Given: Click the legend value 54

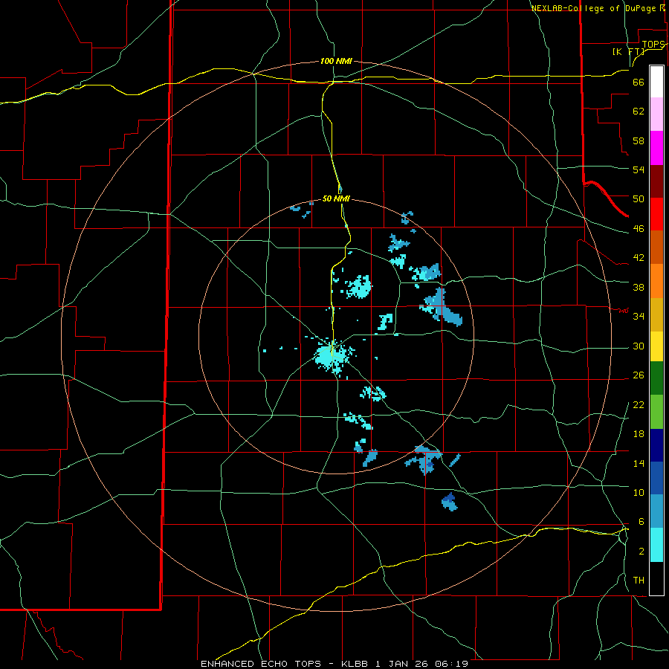Looking at the screenshot, I should [639, 169].
